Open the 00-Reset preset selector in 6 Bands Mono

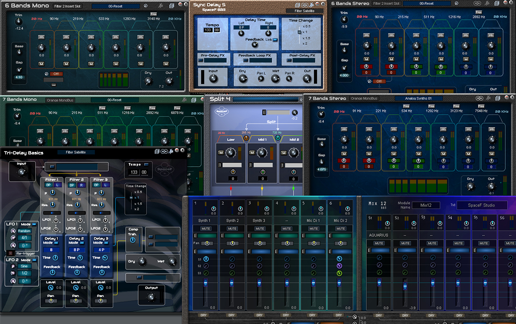115,6
